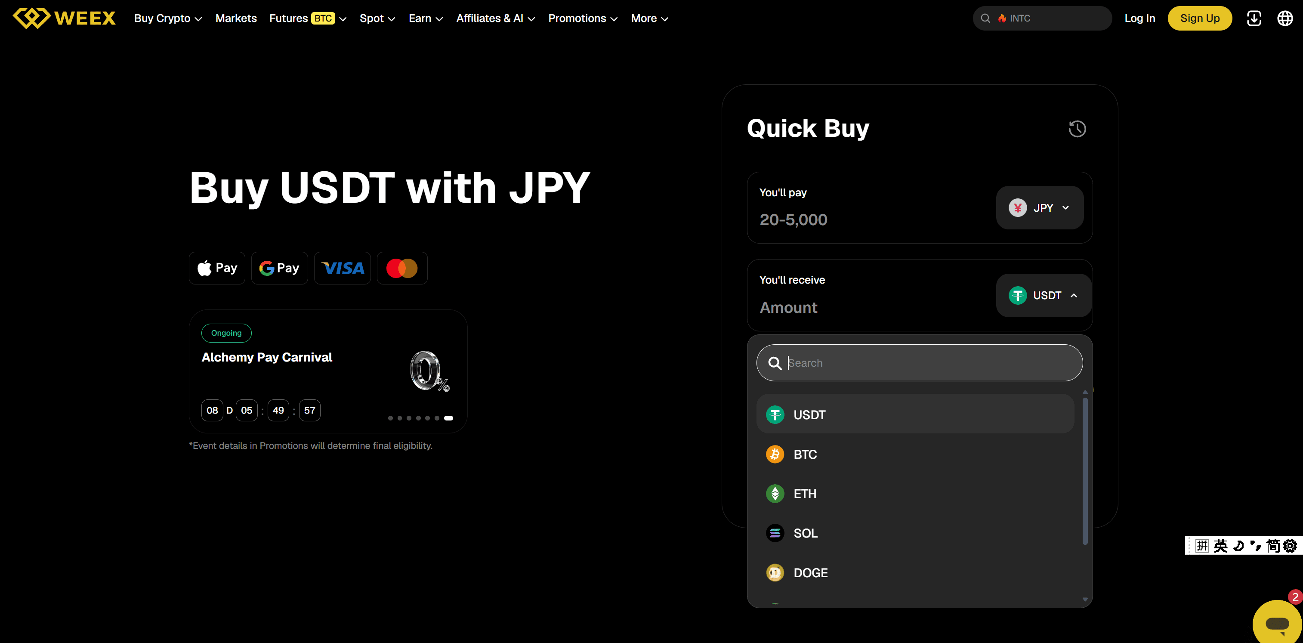Open the JPY currency dropdown
This screenshot has width=1303, height=643.
tap(1040, 208)
